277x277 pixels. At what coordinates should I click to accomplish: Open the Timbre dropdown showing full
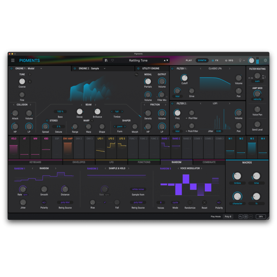tap(117, 111)
